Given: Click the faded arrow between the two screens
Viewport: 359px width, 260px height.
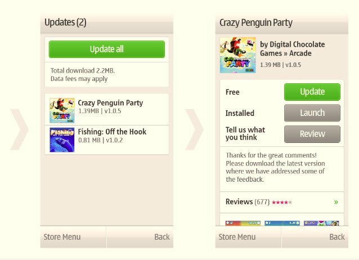Looking at the screenshot, I should coord(194,129).
